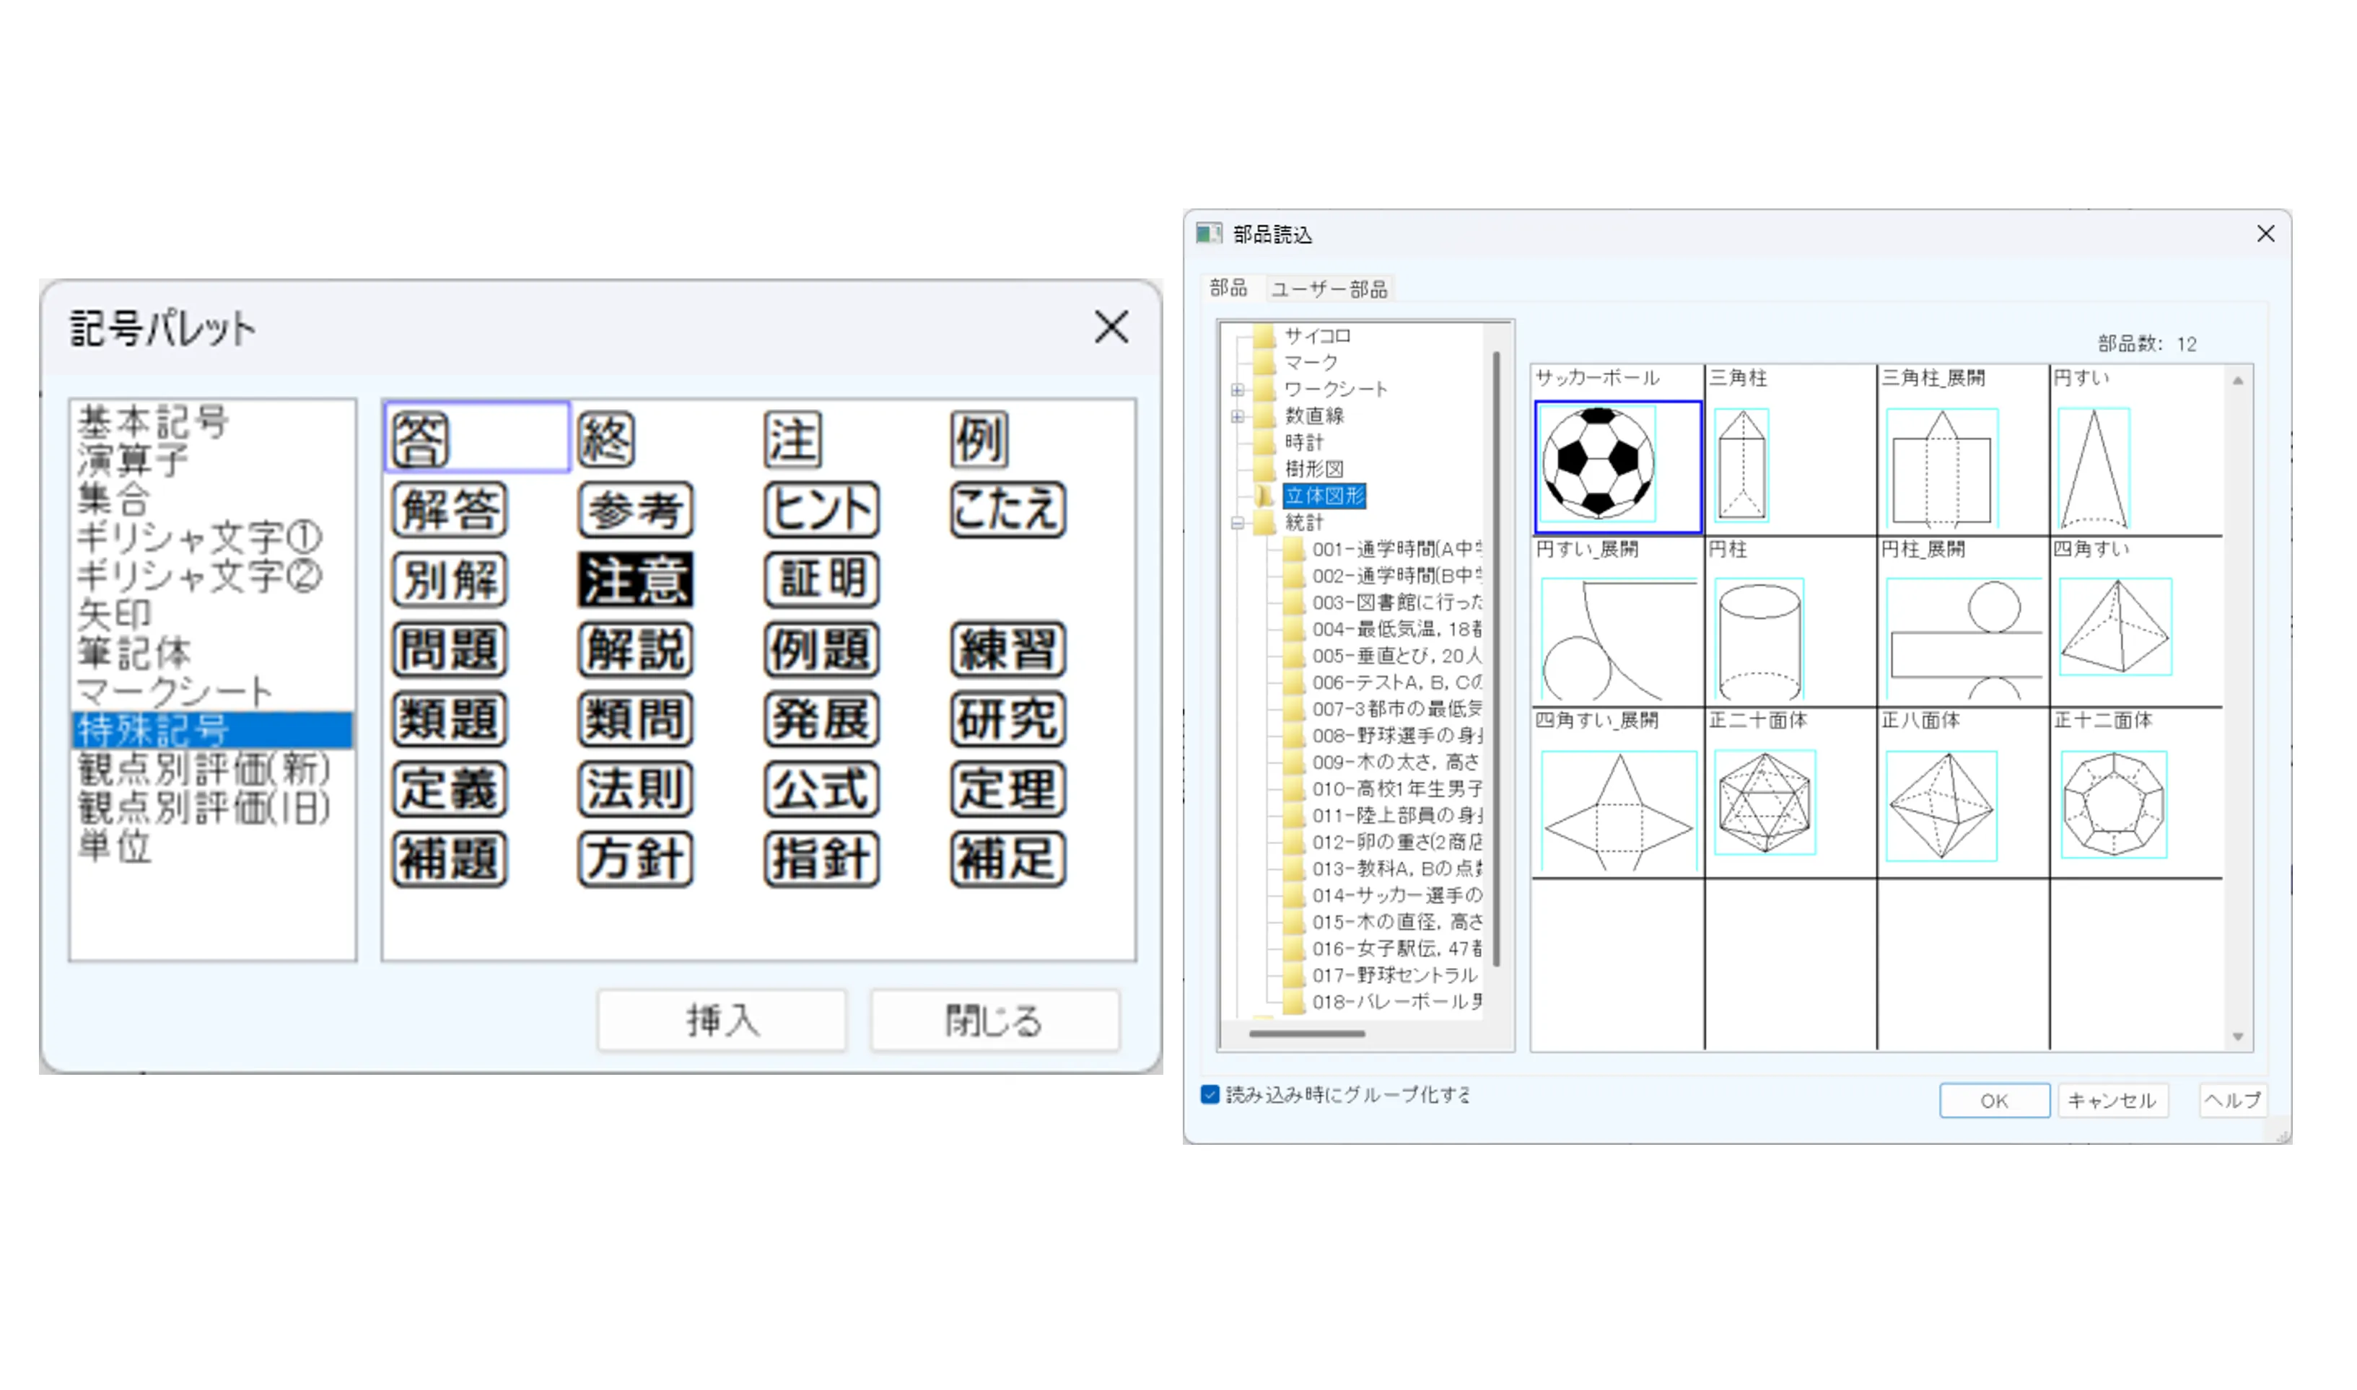Viewport: 2357px width, 1390px height.
Task: Expand the 数直線 folder node
Action: (x=1236, y=416)
